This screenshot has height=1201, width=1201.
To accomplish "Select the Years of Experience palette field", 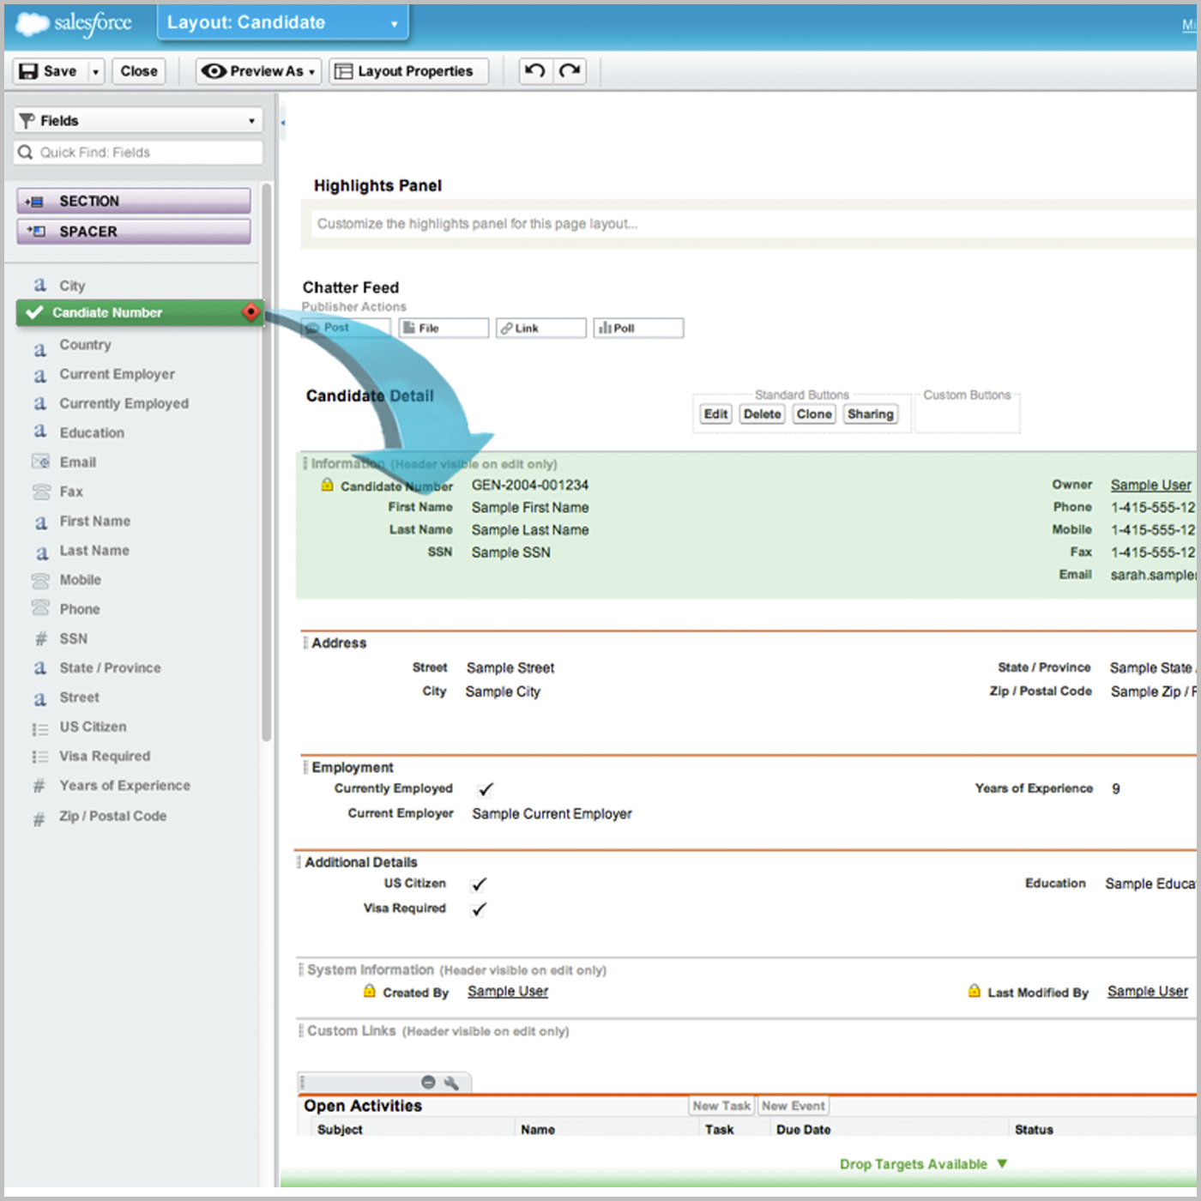I will click(x=124, y=785).
